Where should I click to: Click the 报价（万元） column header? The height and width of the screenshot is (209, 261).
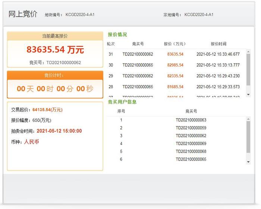click(174, 44)
